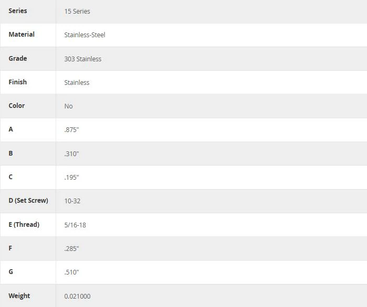Click the 15 Series value
This screenshot has width=367, height=307.
pyautogui.click(x=77, y=12)
